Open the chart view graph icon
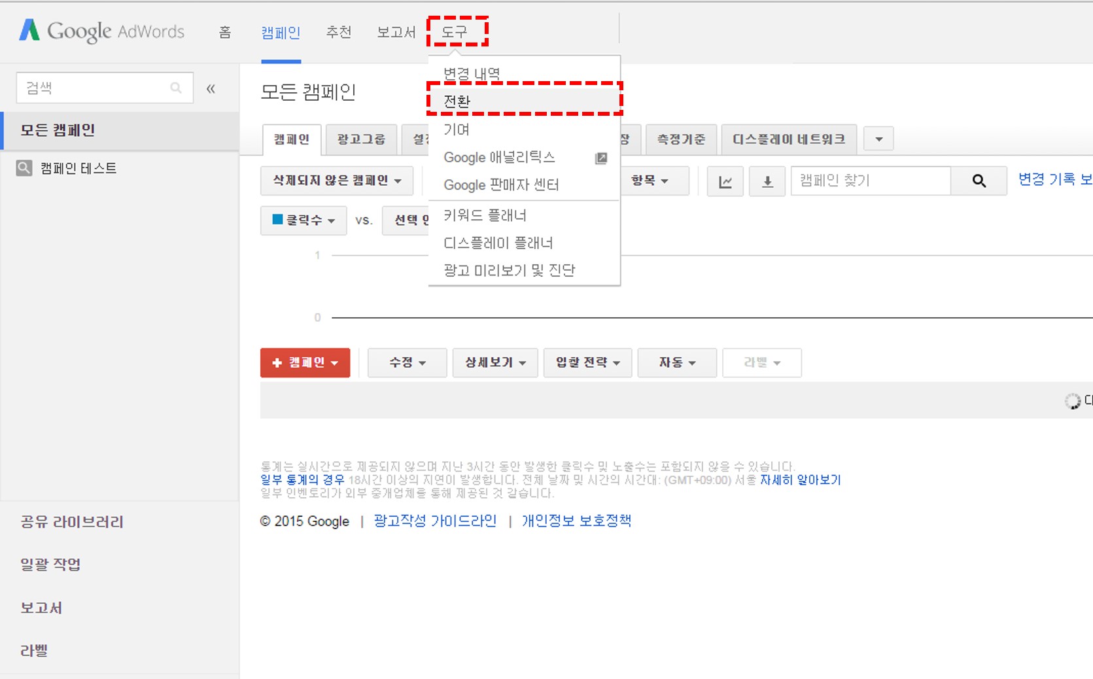 (725, 181)
